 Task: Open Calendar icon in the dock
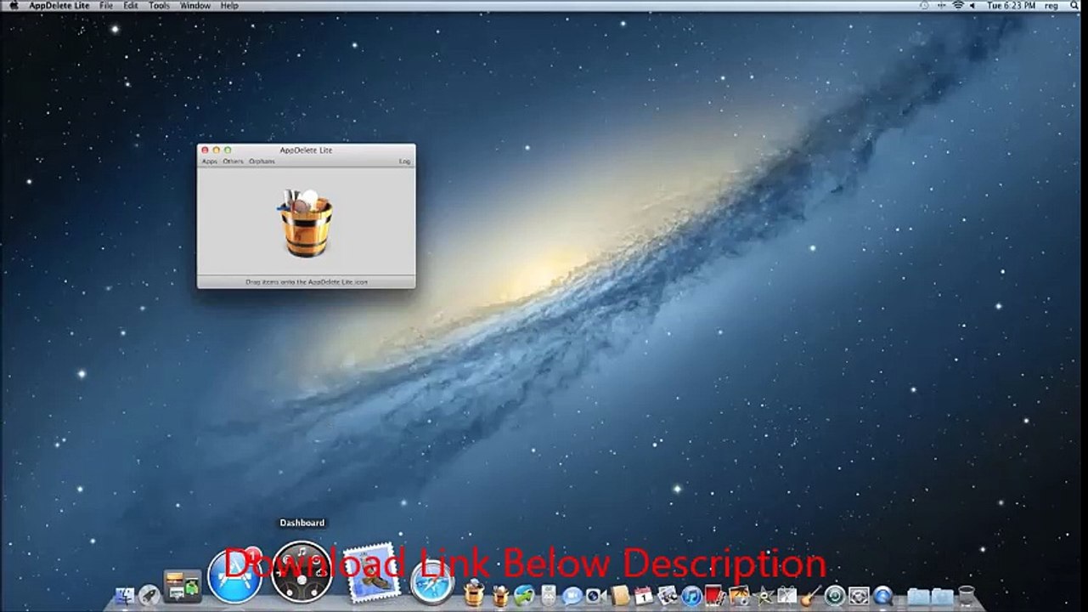coord(644,595)
